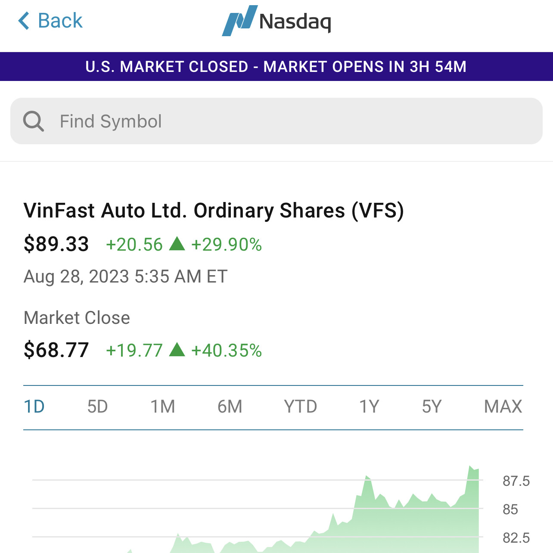Tap the magnifying glass search icon
553x553 pixels.
34,121
